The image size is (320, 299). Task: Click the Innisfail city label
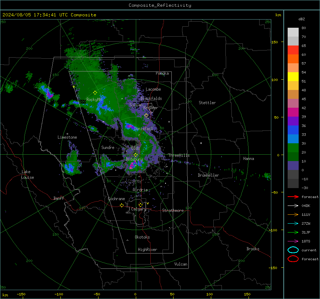pos(143,129)
